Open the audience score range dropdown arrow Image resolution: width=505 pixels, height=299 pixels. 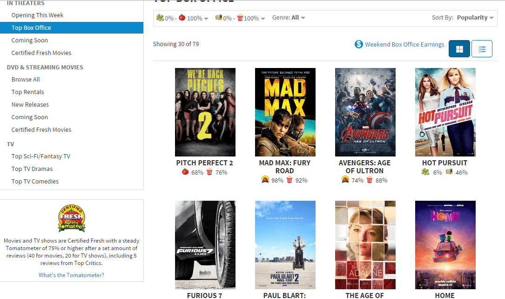pyautogui.click(x=263, y=19)
